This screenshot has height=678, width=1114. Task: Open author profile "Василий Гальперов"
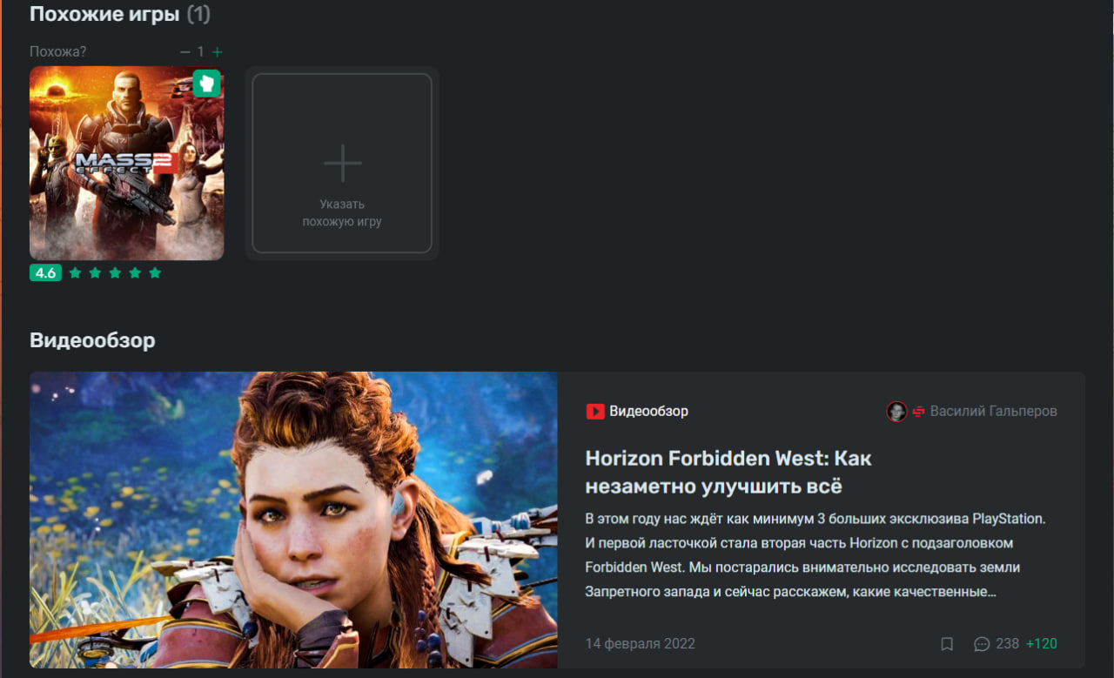(993, 411)
